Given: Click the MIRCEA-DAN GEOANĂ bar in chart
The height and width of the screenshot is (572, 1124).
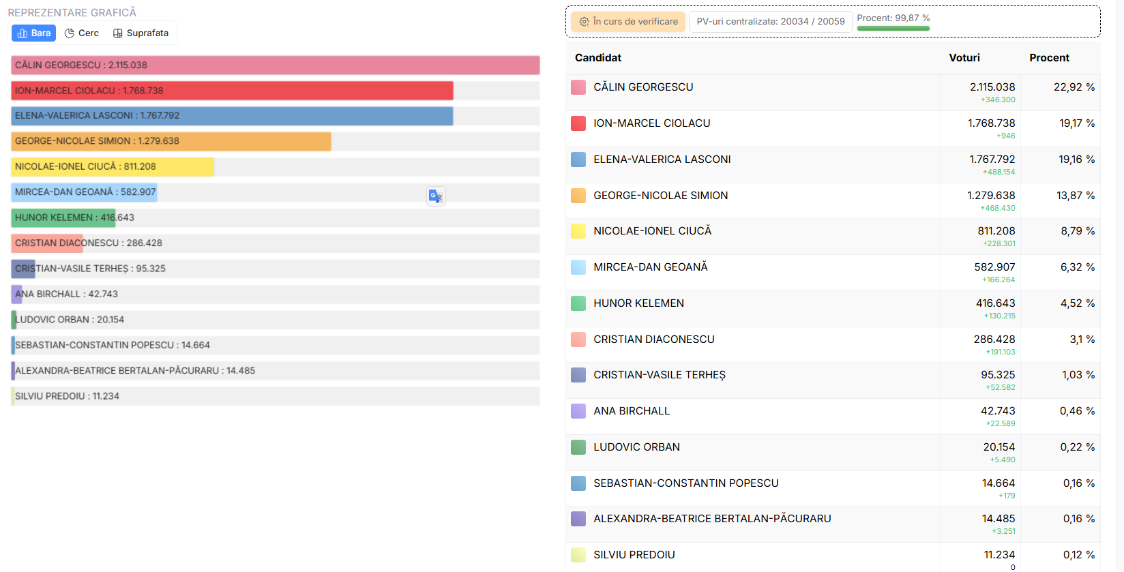Looking at the screenshot, I should coord(85,192).
